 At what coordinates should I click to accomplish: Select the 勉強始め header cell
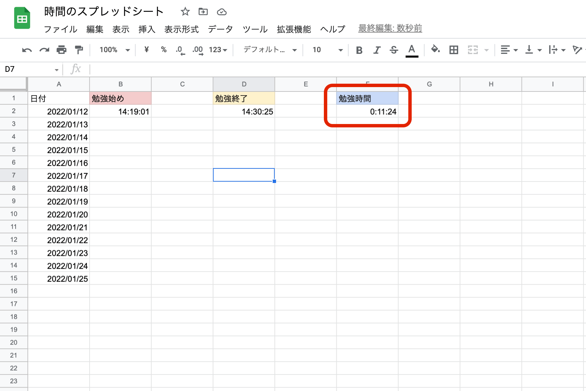pos(120,98)
